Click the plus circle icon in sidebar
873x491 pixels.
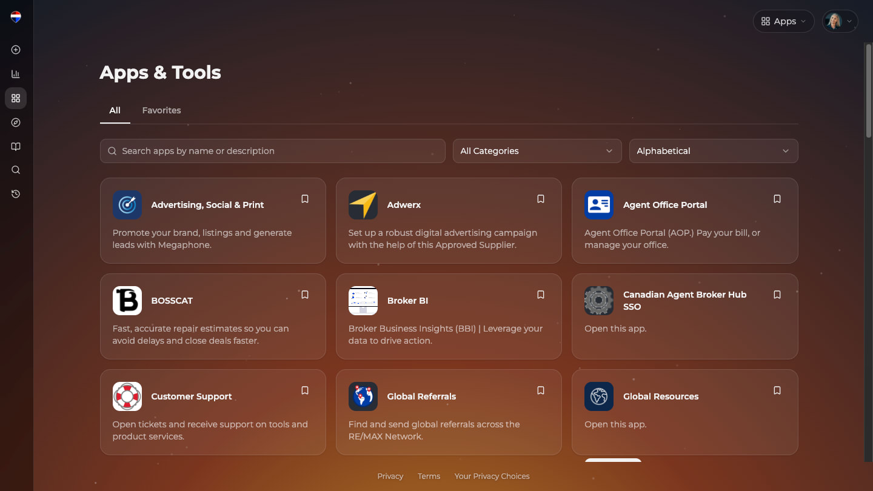pos(16,50)
